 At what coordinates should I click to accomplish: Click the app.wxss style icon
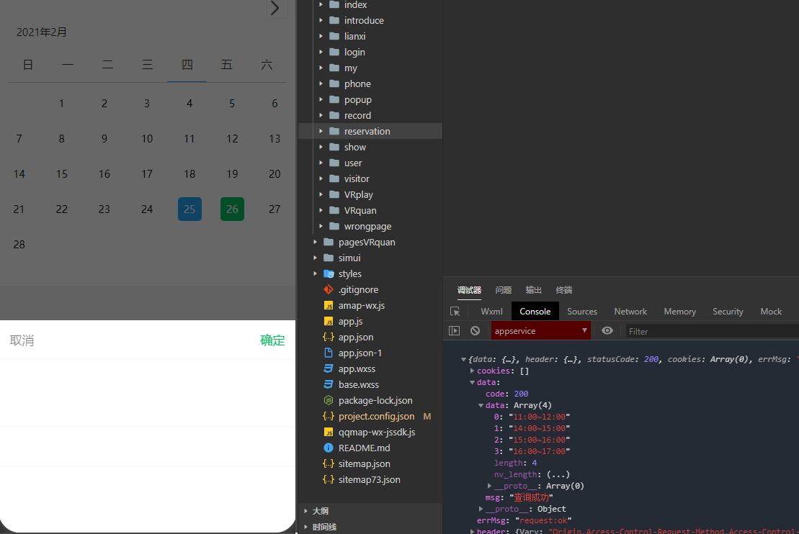[329, 368]
